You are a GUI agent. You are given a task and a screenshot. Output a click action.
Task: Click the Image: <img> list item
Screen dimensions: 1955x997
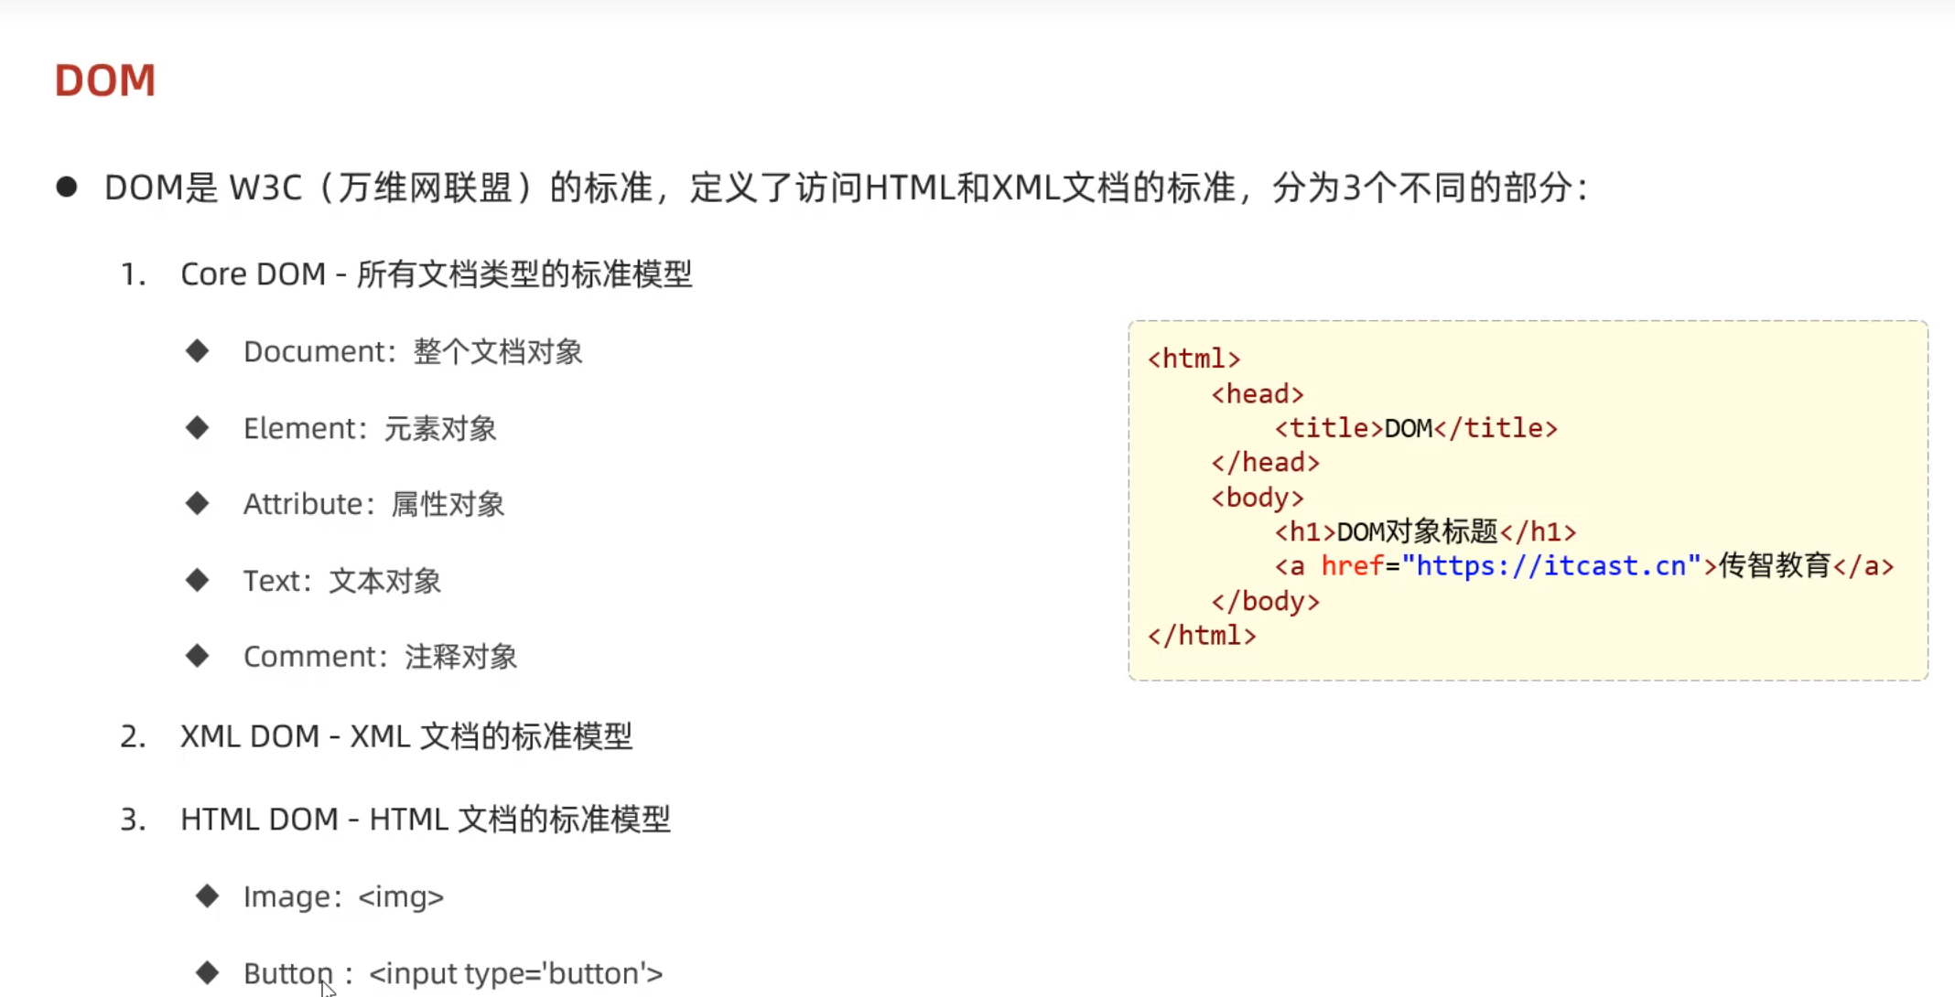343,897
